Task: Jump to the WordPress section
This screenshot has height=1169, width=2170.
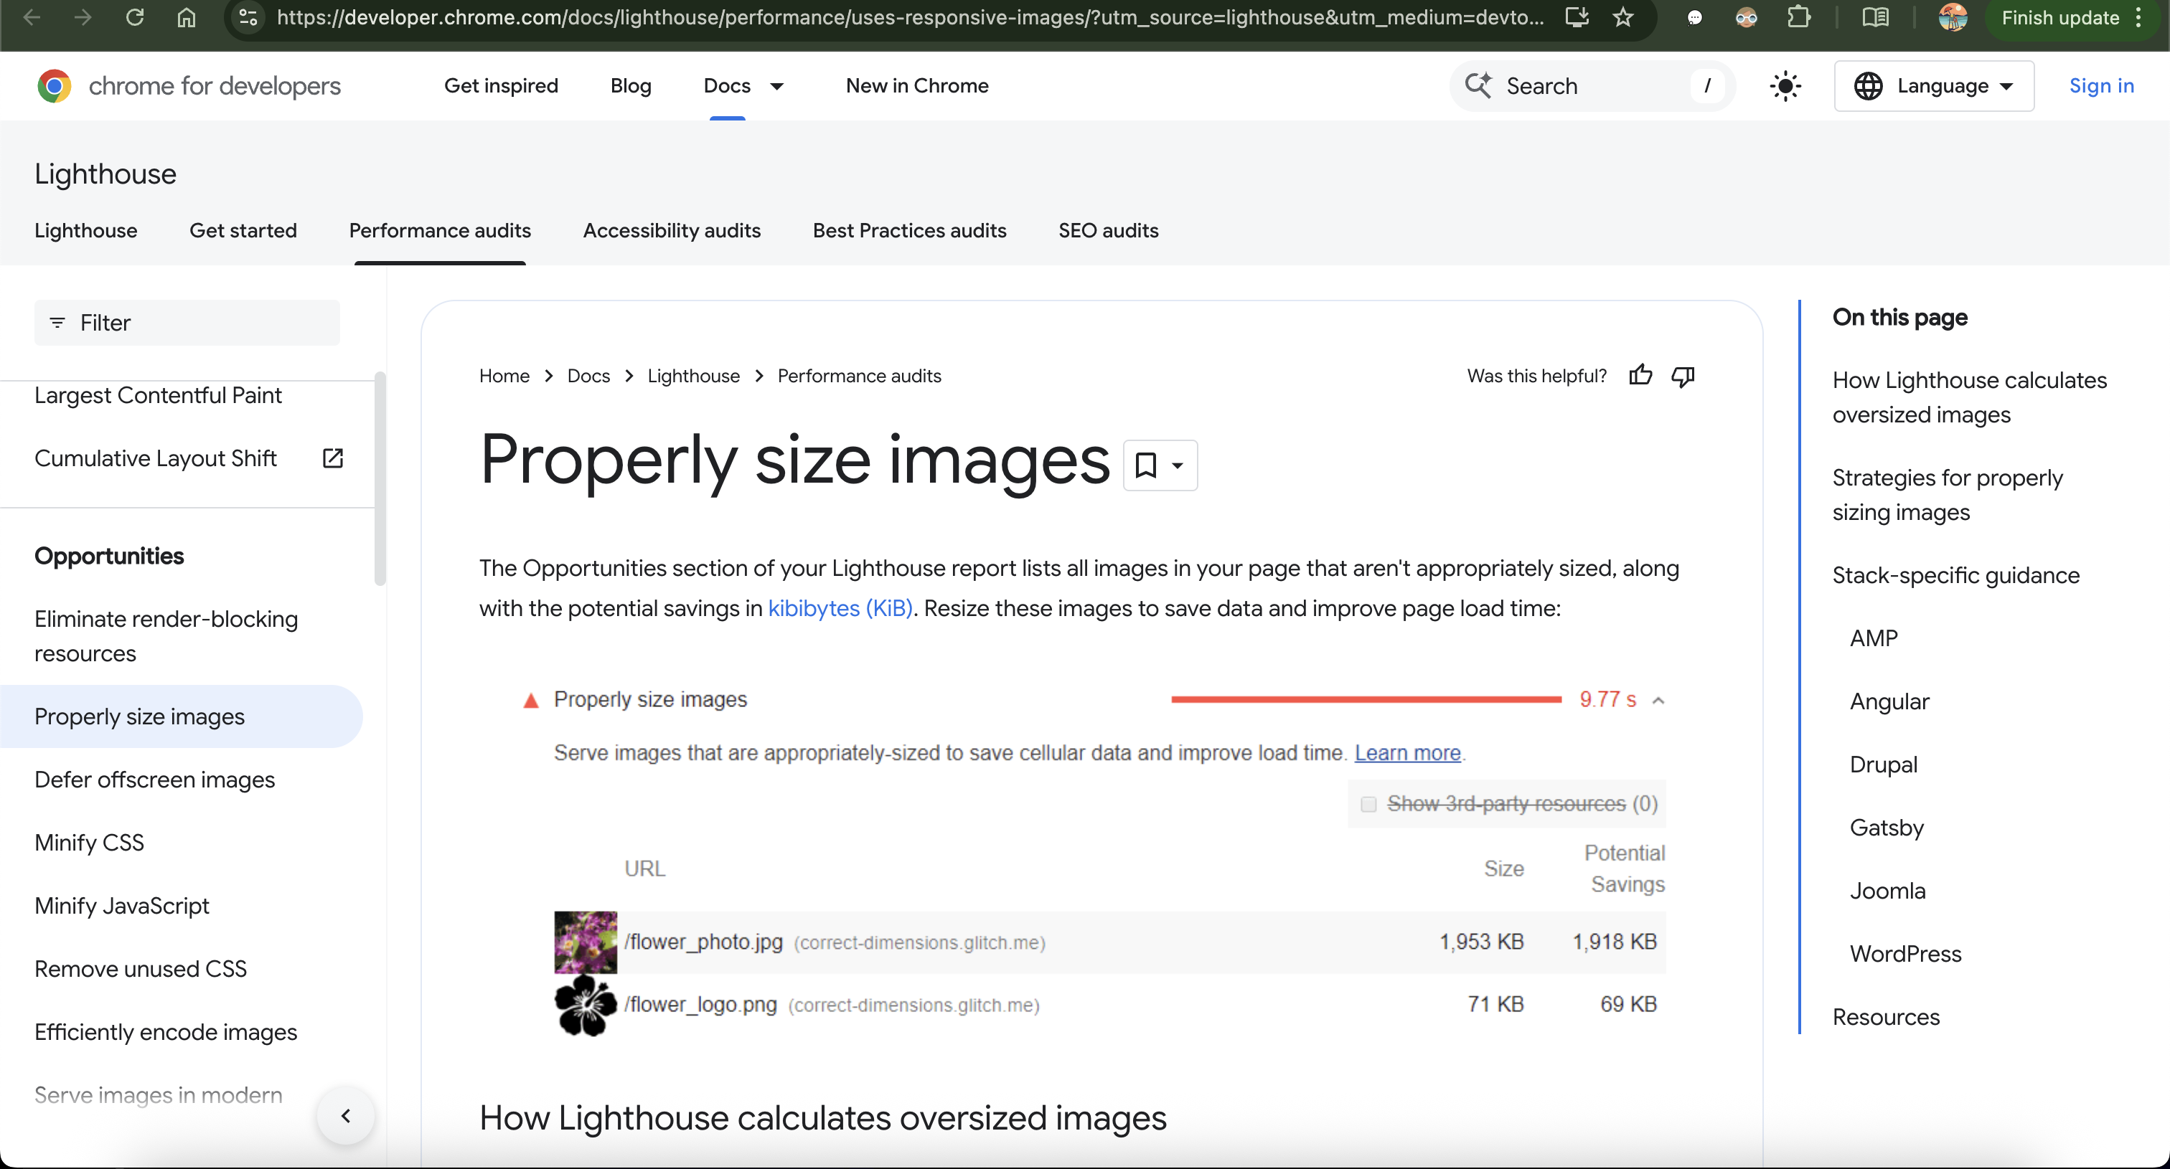Action: (x=1904, y=955)
